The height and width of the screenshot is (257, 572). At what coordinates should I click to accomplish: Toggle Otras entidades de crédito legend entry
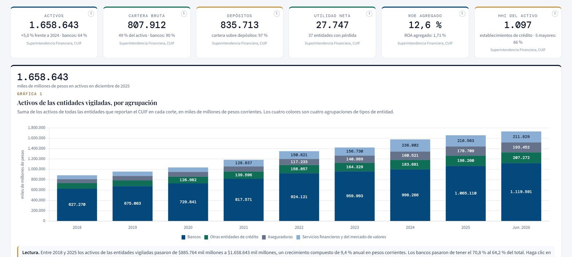(x=231, y=237)
